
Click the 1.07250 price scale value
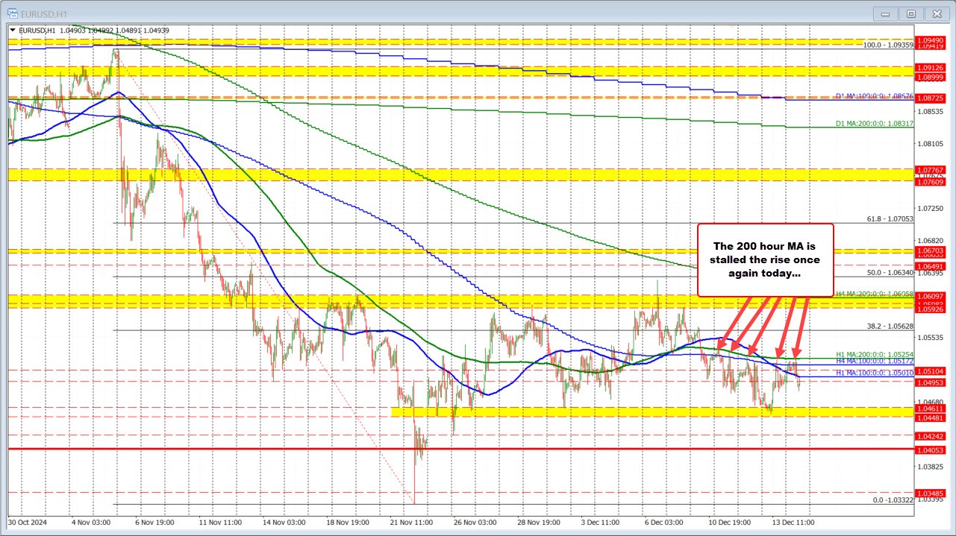931,208
